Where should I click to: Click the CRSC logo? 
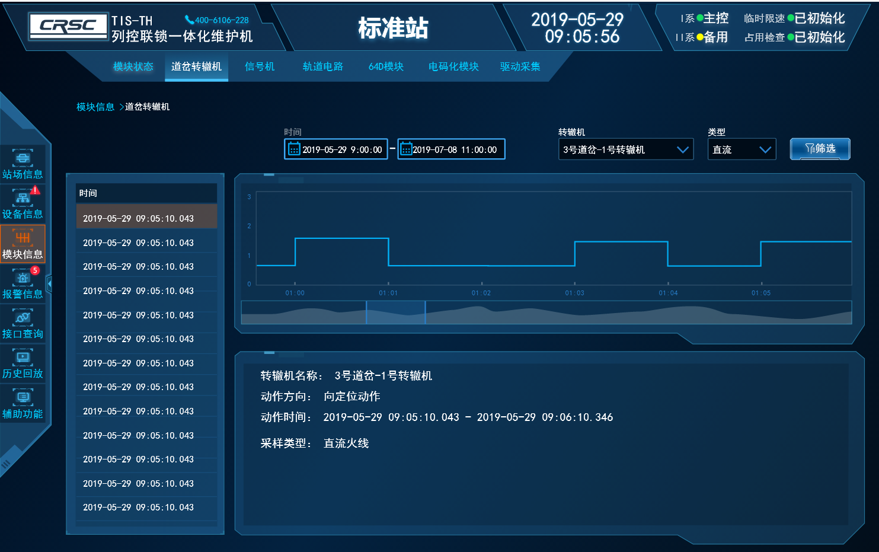pos(68,27)
